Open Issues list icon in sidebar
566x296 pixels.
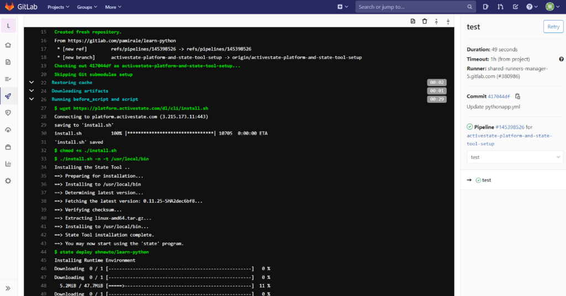(x=8, y=79)
